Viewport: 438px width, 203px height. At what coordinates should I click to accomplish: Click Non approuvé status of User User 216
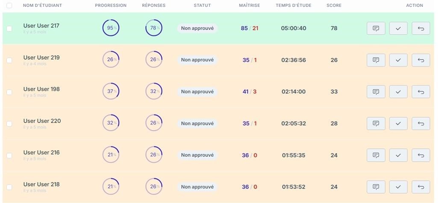click(x=197, y=155)
